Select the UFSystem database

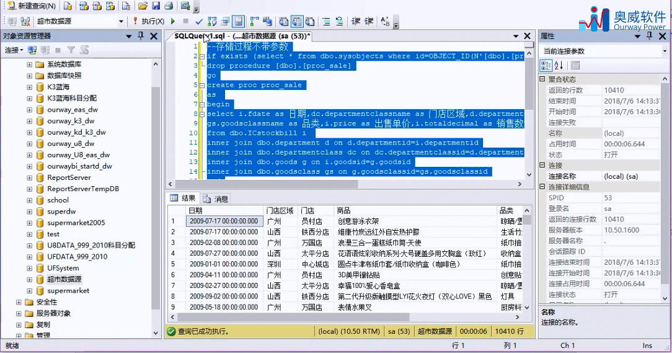(63, 268)
